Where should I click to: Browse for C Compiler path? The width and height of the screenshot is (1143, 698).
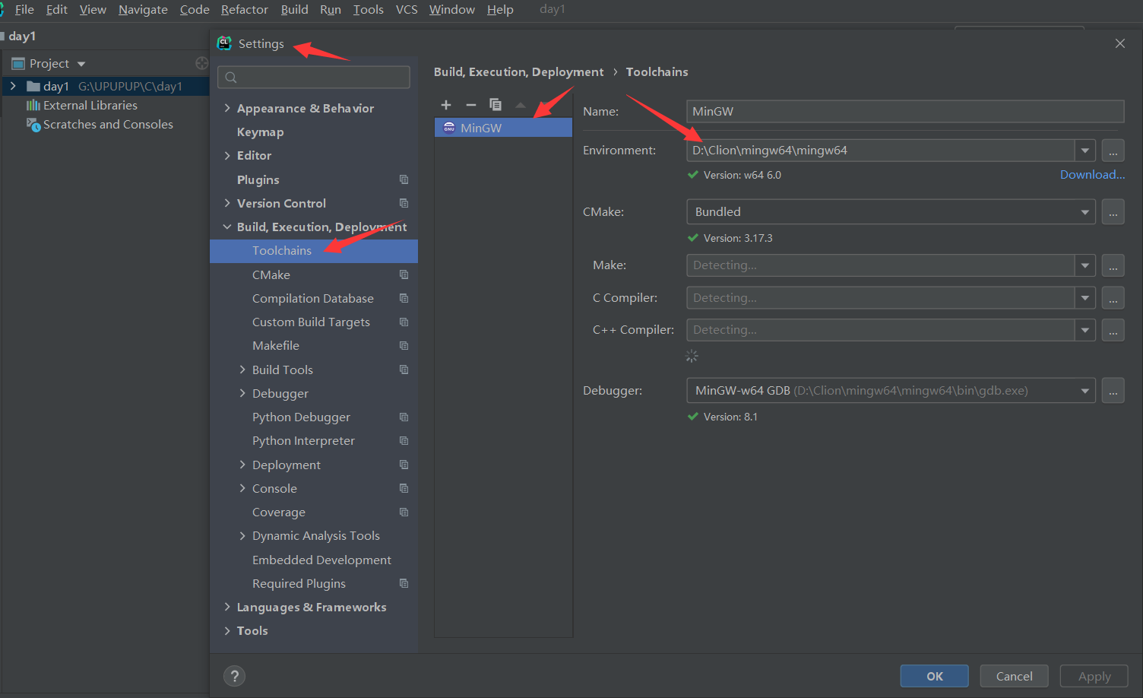click(x=1113, y=298)
